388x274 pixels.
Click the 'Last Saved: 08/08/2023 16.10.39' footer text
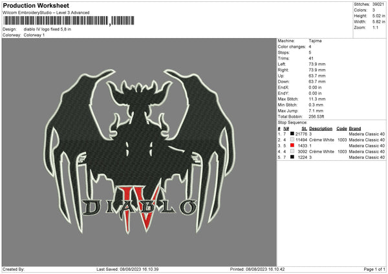(127, 269)
